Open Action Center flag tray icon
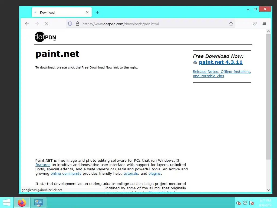Screen dimensions: 277x208 click(x=252, y=203)
